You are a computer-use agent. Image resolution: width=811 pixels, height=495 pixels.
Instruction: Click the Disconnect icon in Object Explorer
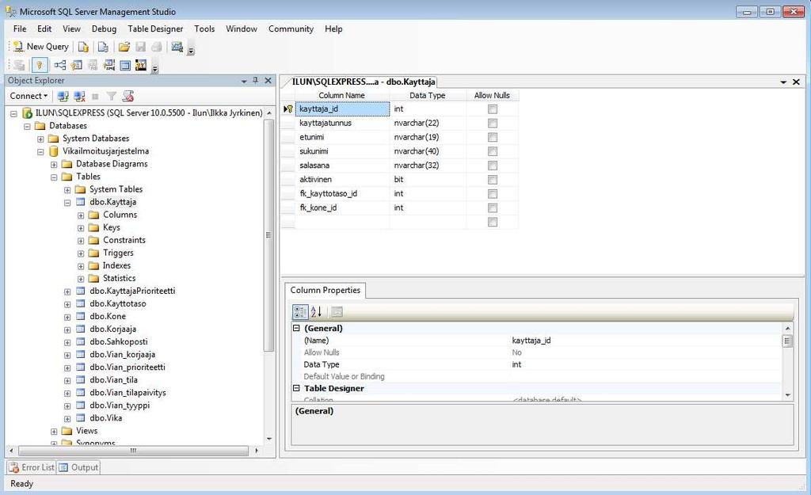[x=79, y=96]
